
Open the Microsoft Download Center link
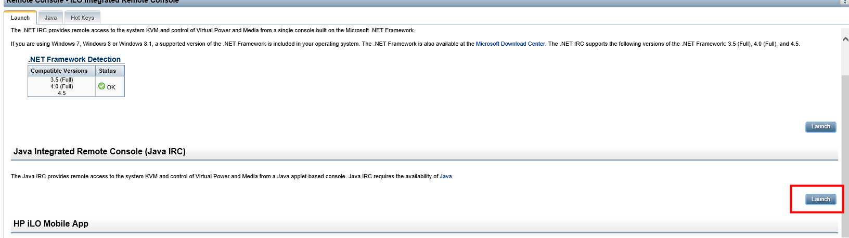(x=510, y=44)
